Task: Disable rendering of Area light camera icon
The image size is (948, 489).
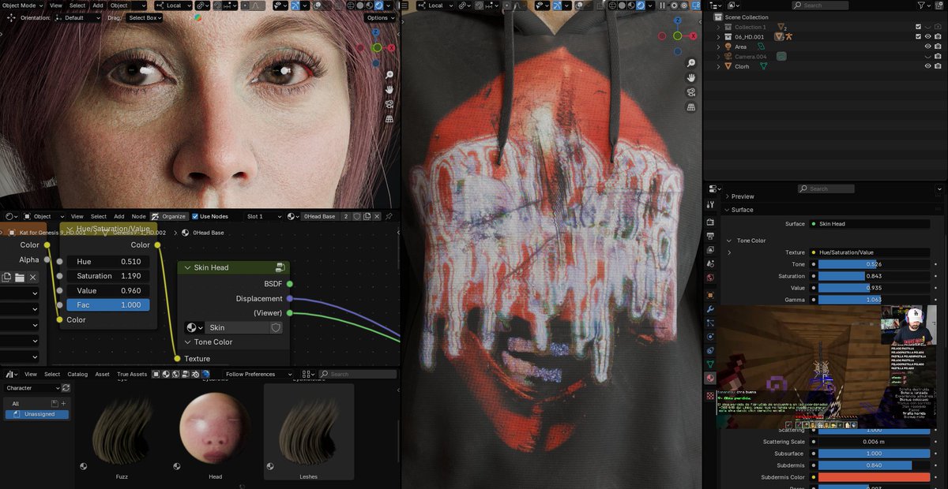Action: click(938, 47)
